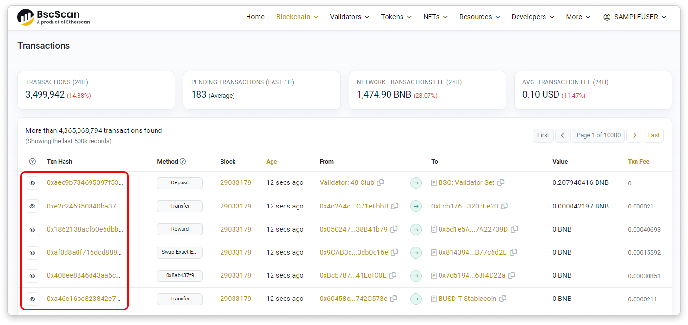The width and height of the screenshot is (688, 325).
Task: Show quick view for the 0xa46e16be323842e7 transaction
Action: 32,299
